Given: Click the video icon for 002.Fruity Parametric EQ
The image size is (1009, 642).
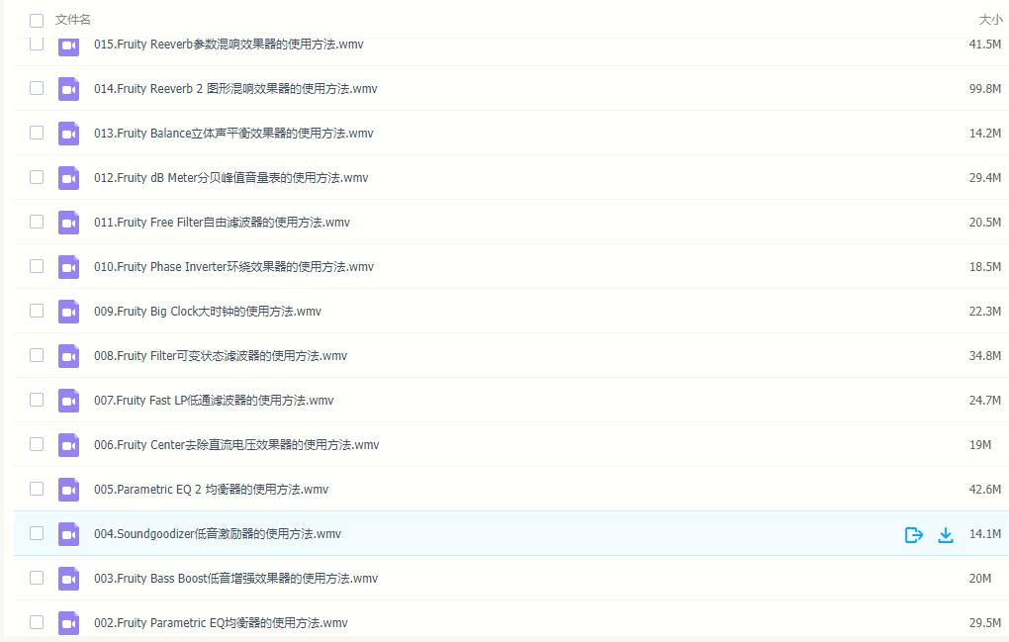Looking at the screenshot, I should [x=69, y=622].
